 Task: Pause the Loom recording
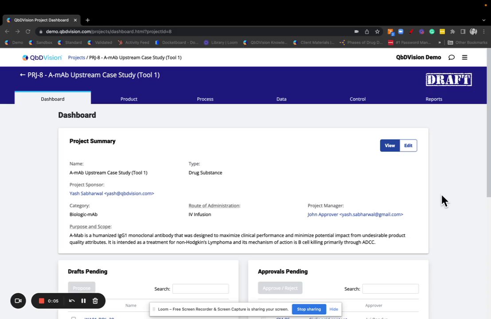[83, 301]
